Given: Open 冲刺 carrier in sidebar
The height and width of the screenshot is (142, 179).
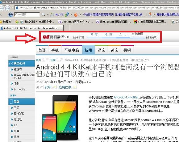Looking at the screenshot, I should [x=17, y=83].
